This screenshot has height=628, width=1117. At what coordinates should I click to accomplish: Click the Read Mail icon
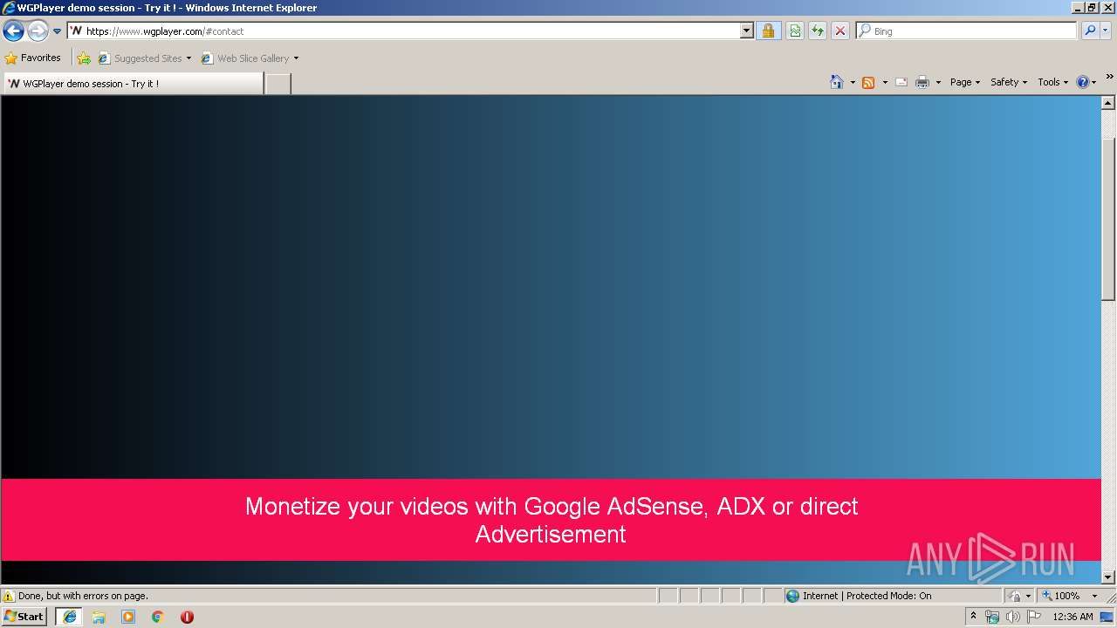[901, 82]
